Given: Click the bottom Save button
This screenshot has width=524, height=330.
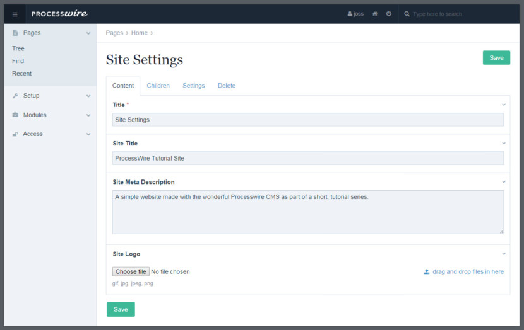Looking at the screenshot, I should 121,309.
